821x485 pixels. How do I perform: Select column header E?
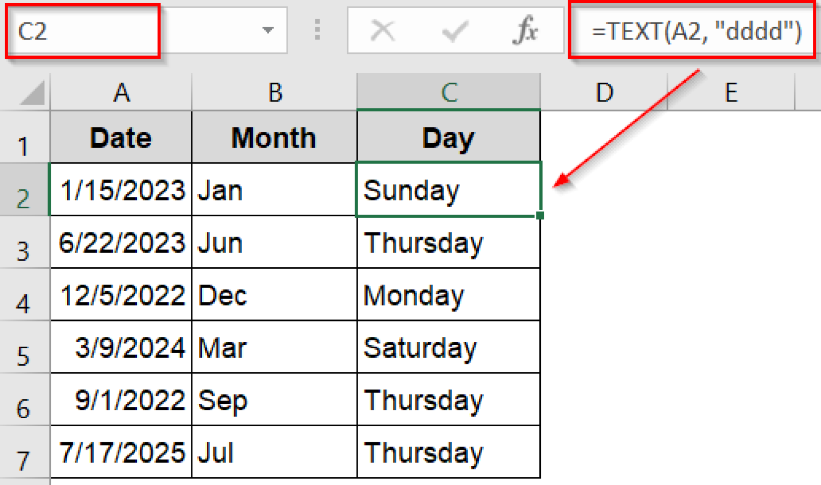(731, 92)
